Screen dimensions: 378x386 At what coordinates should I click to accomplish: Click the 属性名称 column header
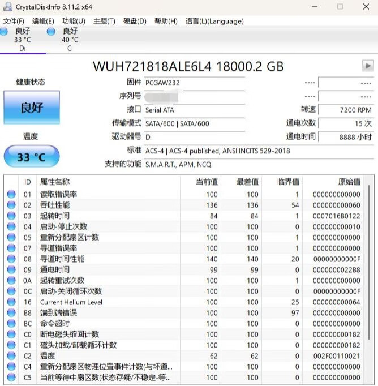click(108, 182)
